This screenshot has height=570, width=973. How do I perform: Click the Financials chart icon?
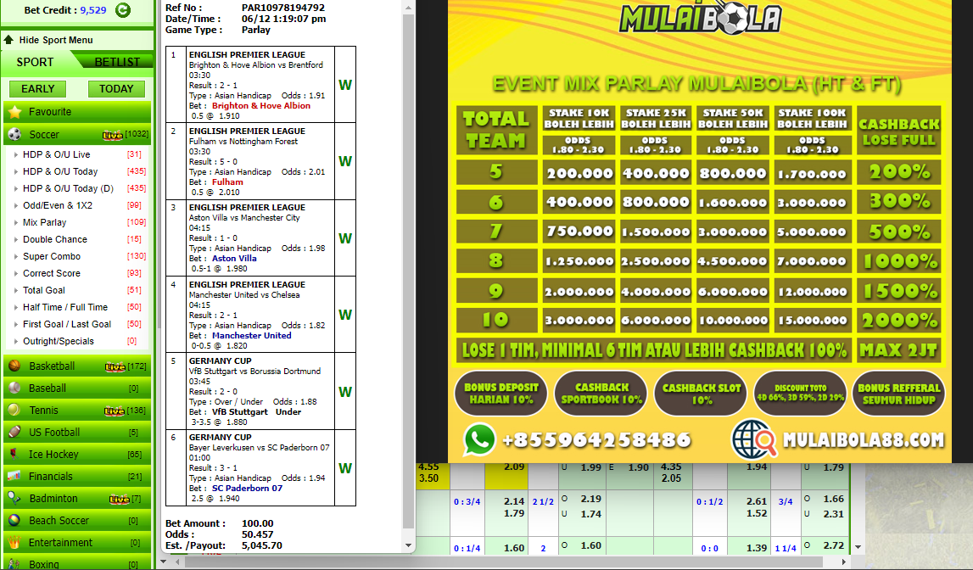pyautogui.click(x=14, y=477)
